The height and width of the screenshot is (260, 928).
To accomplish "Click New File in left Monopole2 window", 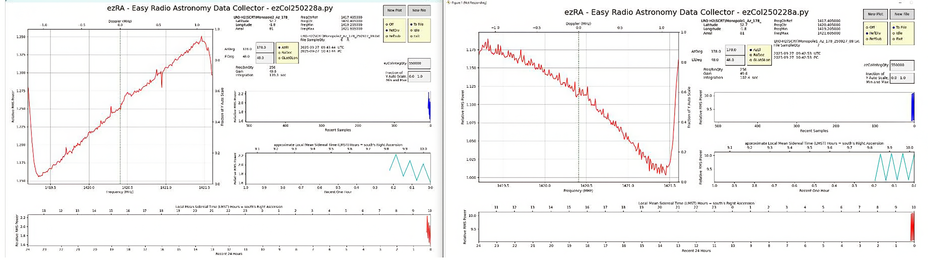I will coord(419,10).
